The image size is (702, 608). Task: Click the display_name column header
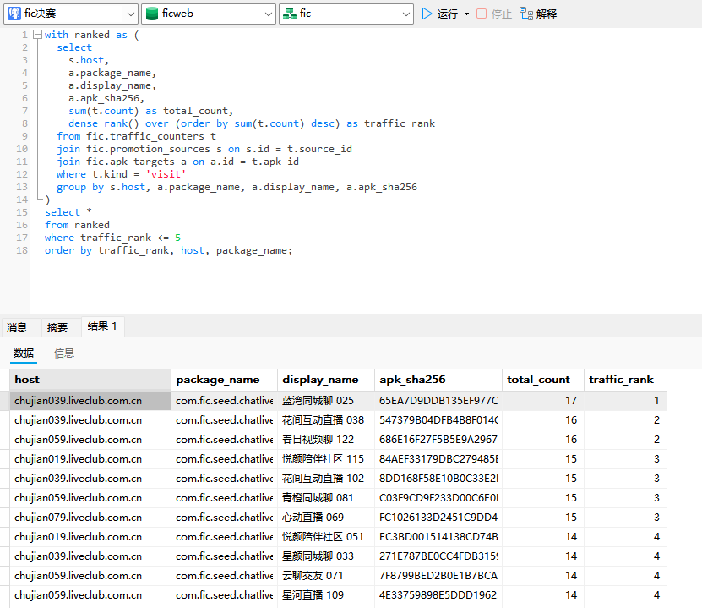click(326, 380)
